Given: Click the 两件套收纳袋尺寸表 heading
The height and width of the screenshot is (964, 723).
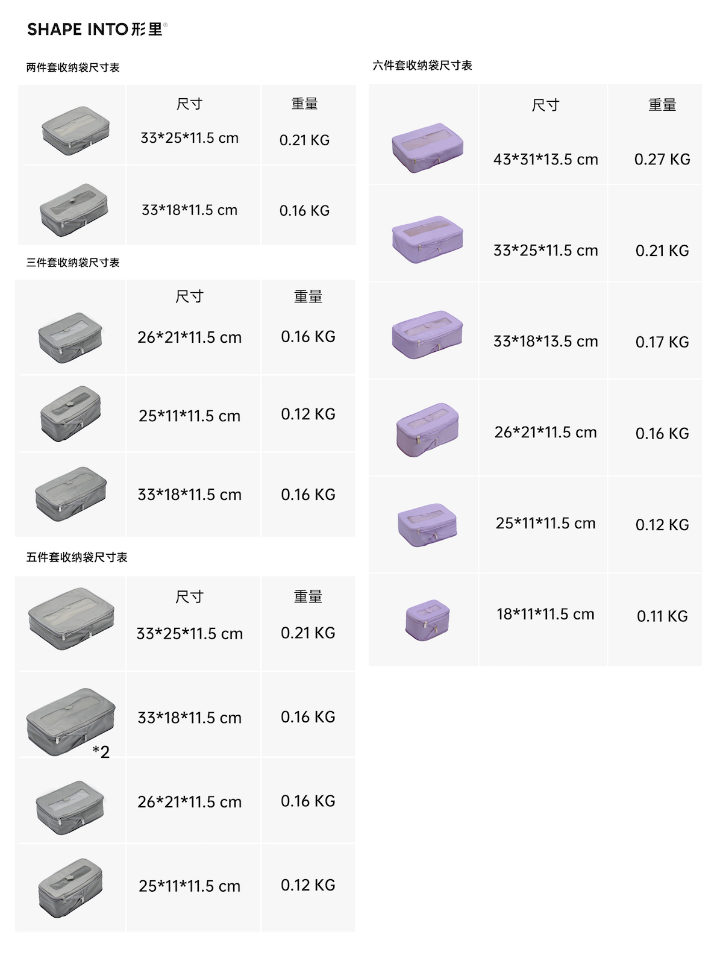Looking at the screenshot, I should point(73,67).
